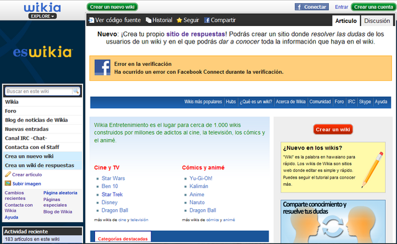Viewport: 397px width, 244px height.
Task: Open Acerca de Wikia menu item
Action: [291, 102]
